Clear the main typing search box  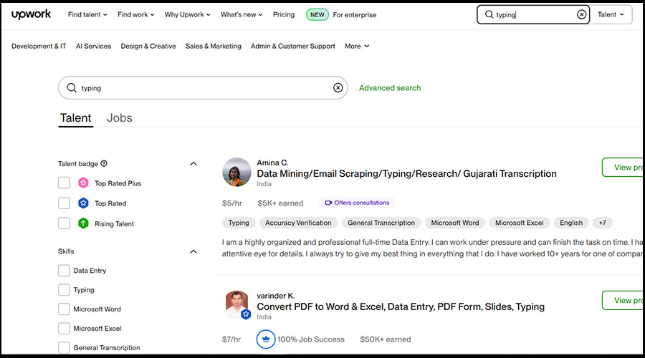click(338, 88)
